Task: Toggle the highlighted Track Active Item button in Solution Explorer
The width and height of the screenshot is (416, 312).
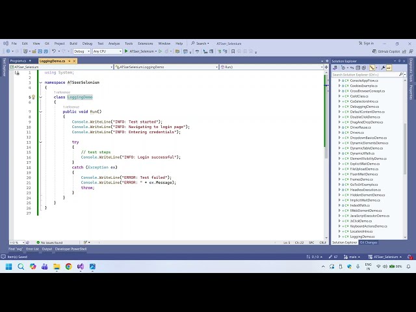Action: (372, 68)
